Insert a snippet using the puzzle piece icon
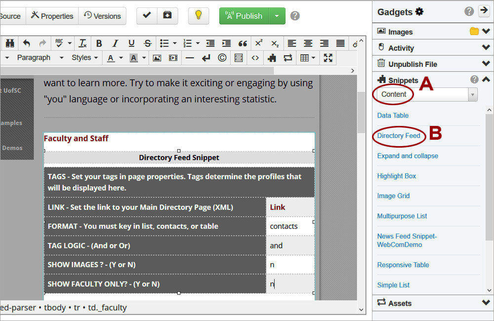The width and height of the screenshot is (494, 321). point(272,58)
